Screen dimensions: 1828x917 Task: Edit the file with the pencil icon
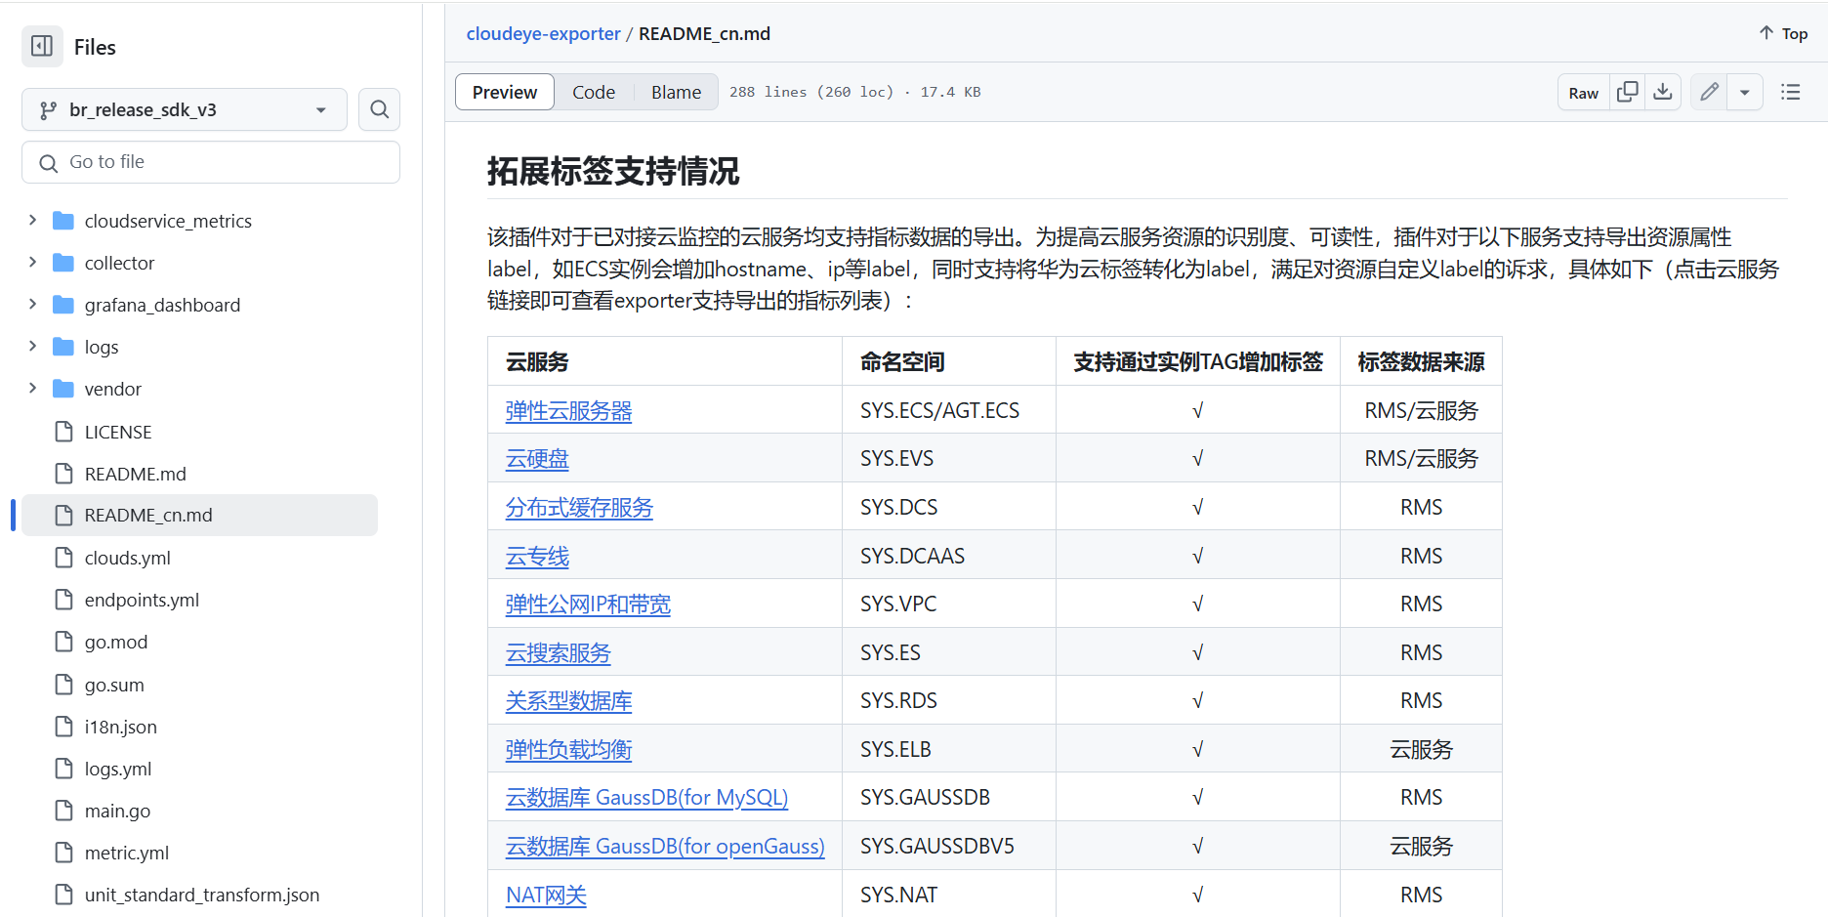pos(1708,91)
